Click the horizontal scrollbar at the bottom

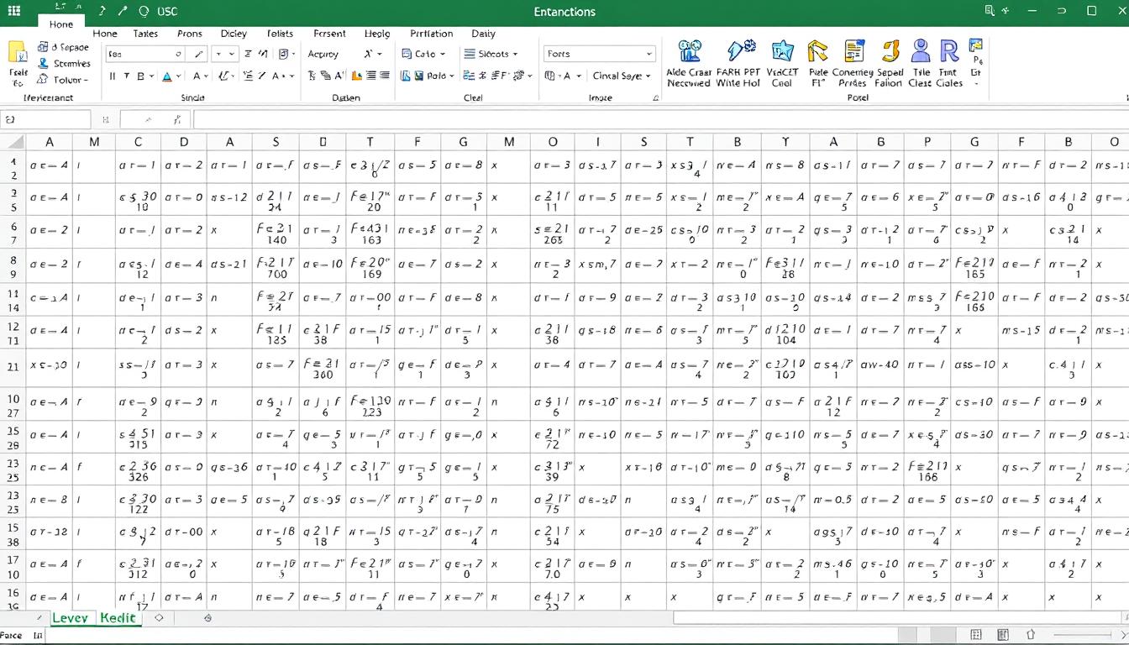pos(899,618)
